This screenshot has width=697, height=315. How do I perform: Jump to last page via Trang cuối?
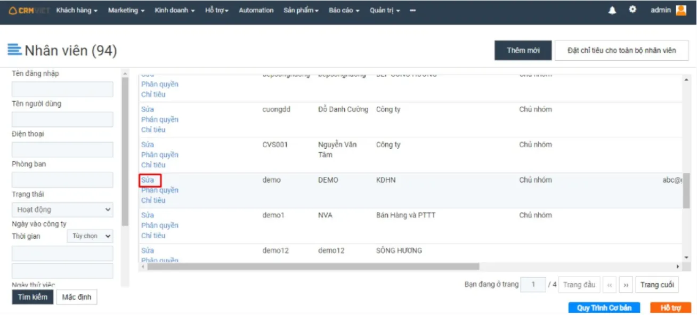click(x=657, y=285)
